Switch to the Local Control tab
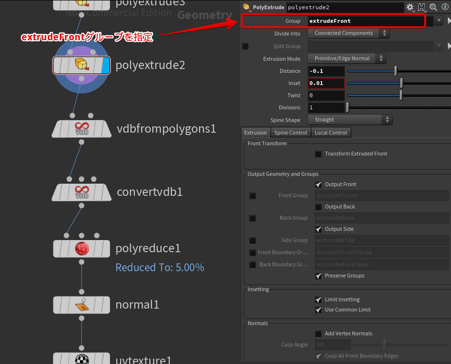This screenshot has width=451, height=364. 331,133
